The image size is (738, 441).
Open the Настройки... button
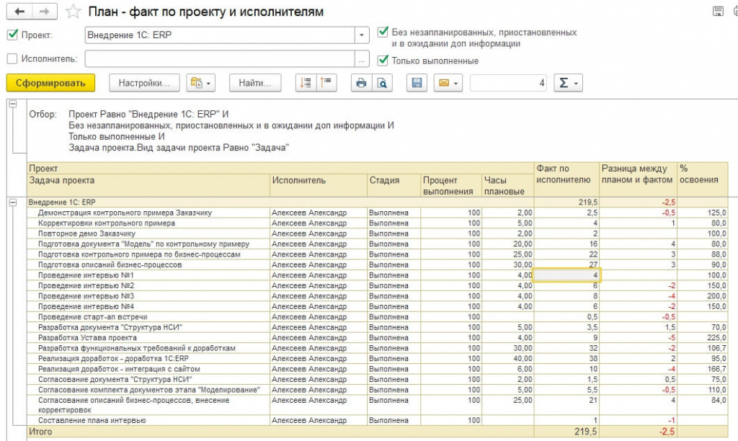144,84
